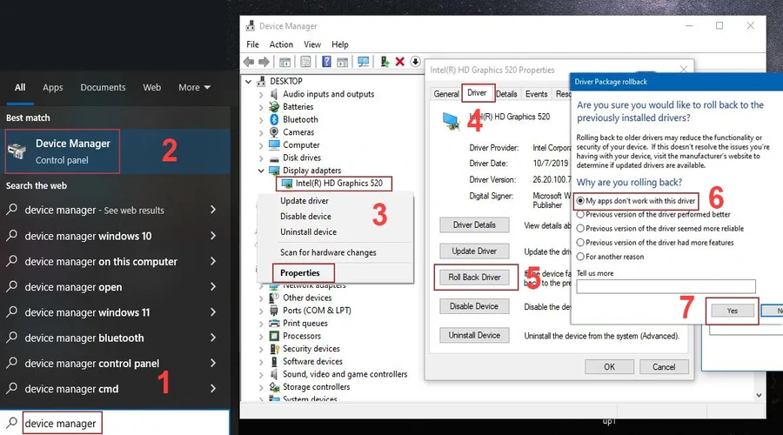The height and width of the screenshot is (435, 783).
Task: Expand the Bluetooth node
Action: coord(261,119)
